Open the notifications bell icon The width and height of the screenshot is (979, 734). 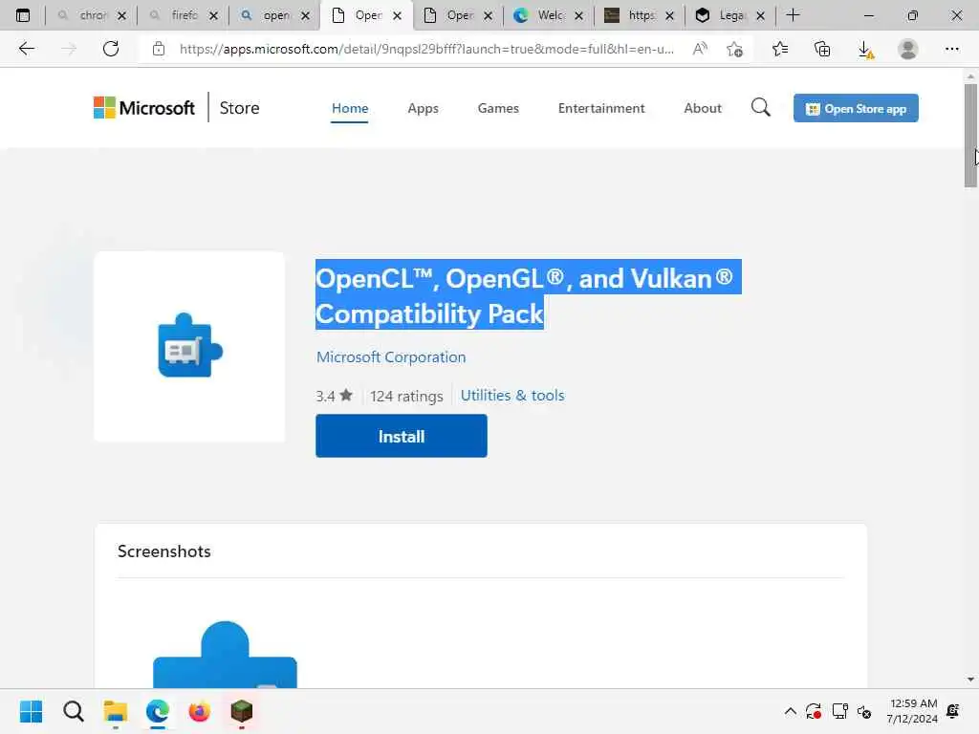pos(953,711)
